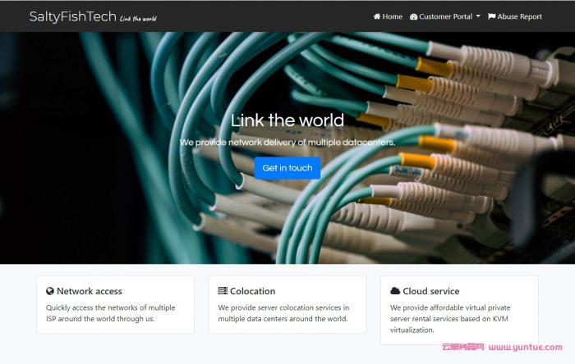The height and width of the screenshot is (364, 575).
Task: Open the Abuse Report menu item
Action: point(515,16)
